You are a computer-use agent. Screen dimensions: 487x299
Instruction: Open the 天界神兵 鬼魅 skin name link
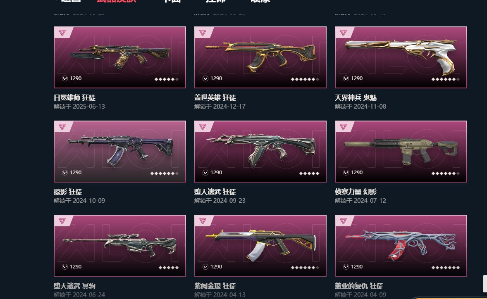(356, 98)
